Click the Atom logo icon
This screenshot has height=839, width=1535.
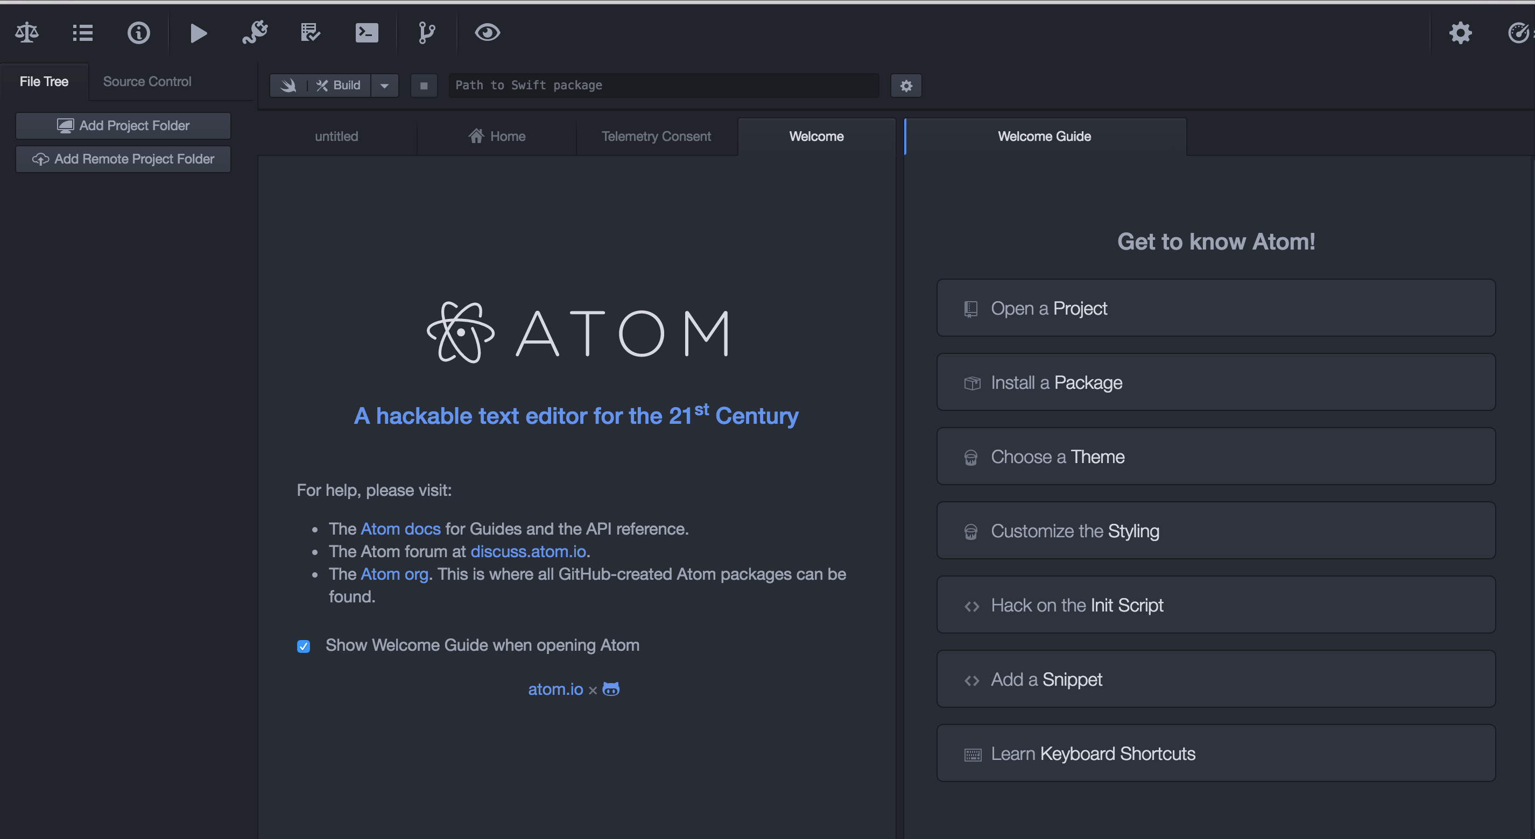[461, 332]
